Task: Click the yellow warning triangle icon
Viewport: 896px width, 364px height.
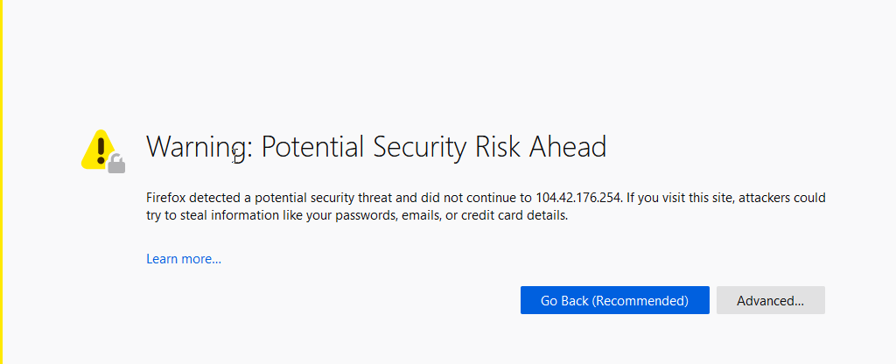Action: click(100, 149)
